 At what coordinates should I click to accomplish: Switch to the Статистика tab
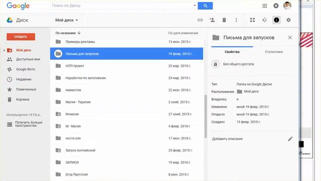[274, 52]
